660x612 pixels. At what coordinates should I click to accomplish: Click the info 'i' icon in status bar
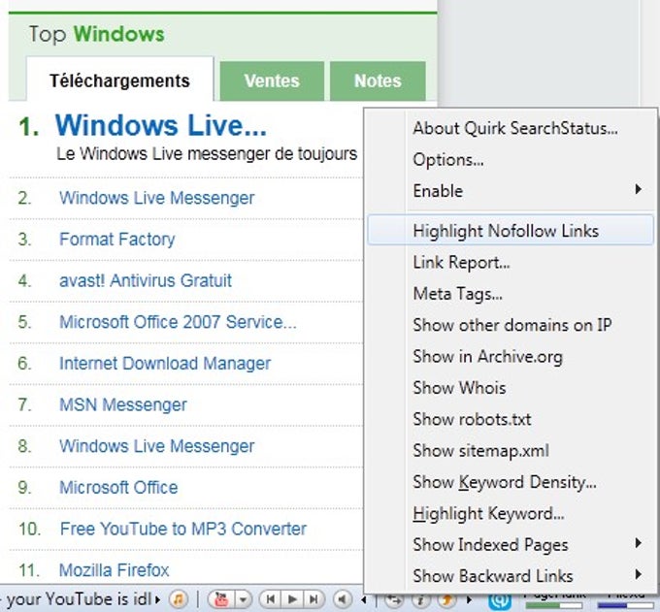pyautogui.click(x=421, y=600)
